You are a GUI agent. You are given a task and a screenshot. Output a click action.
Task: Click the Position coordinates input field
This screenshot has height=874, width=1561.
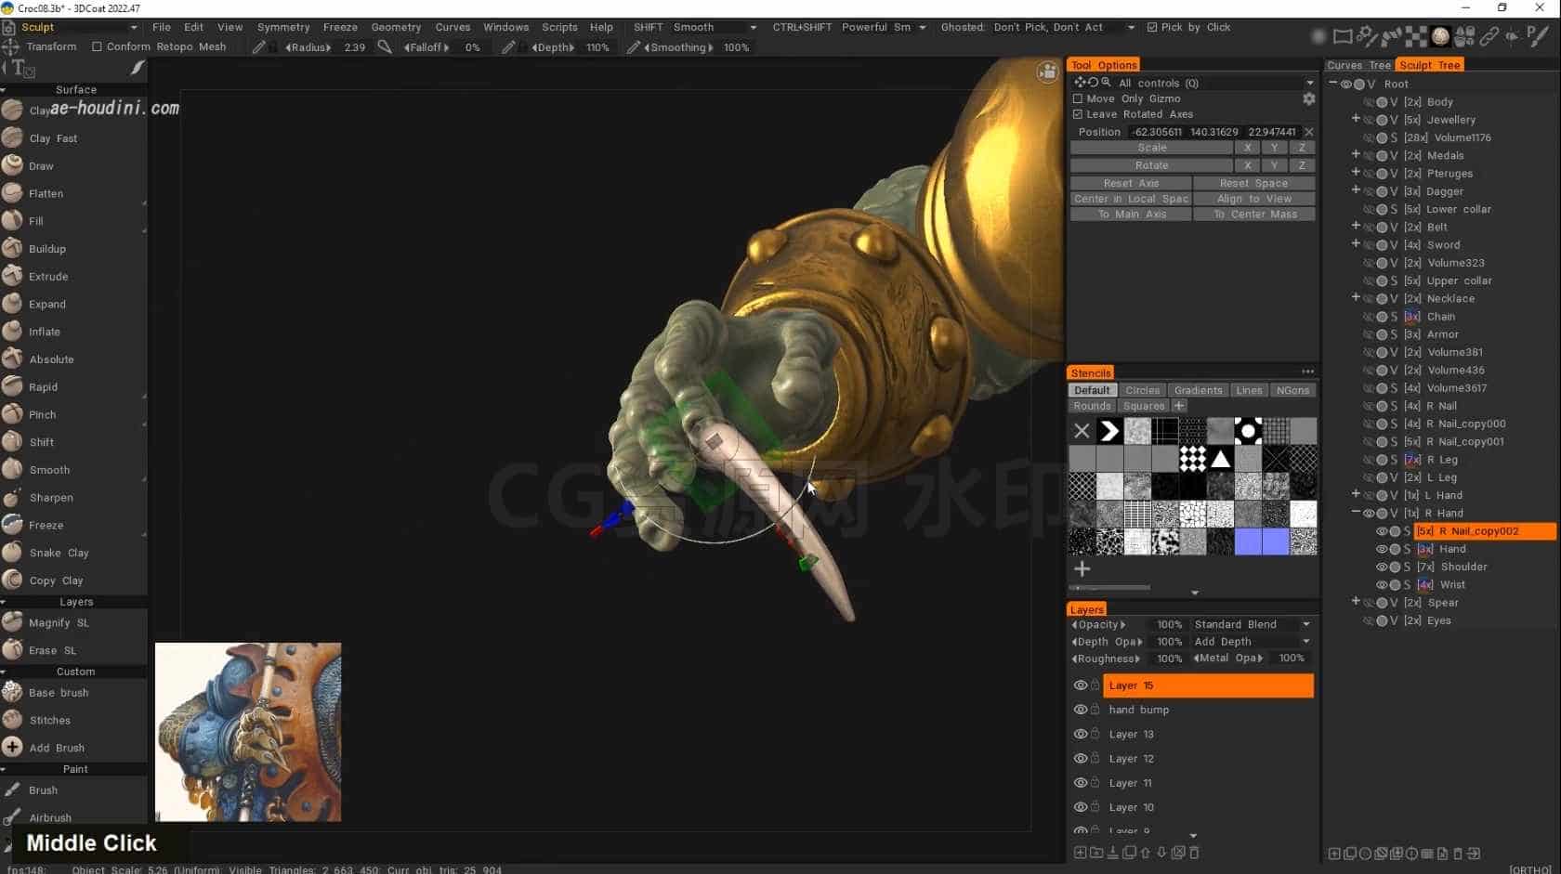pyautogui.click(x=1214, y=132)
